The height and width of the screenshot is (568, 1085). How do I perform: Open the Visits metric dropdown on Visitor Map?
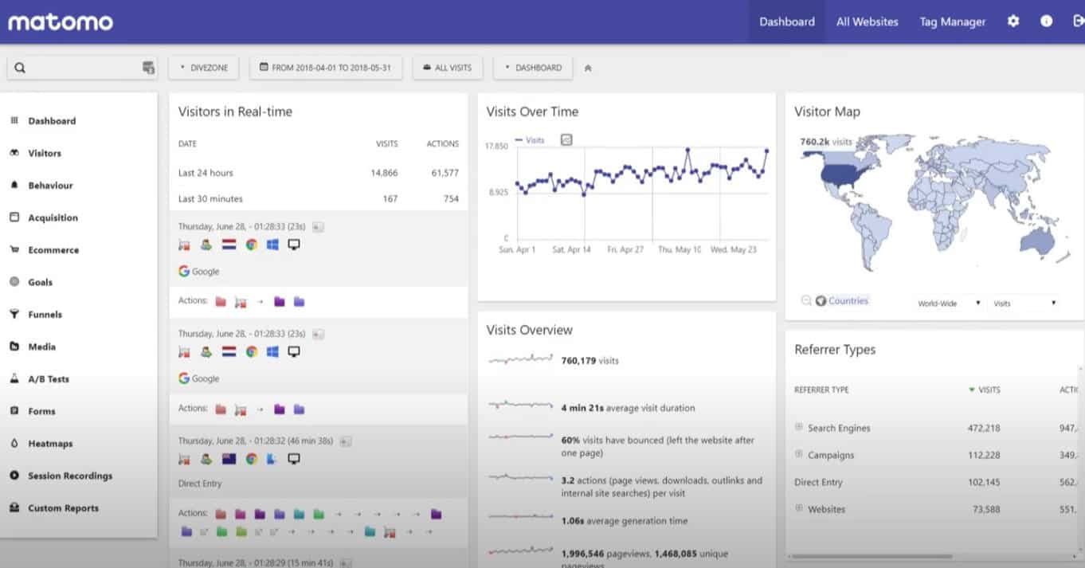pos(1024,304)
